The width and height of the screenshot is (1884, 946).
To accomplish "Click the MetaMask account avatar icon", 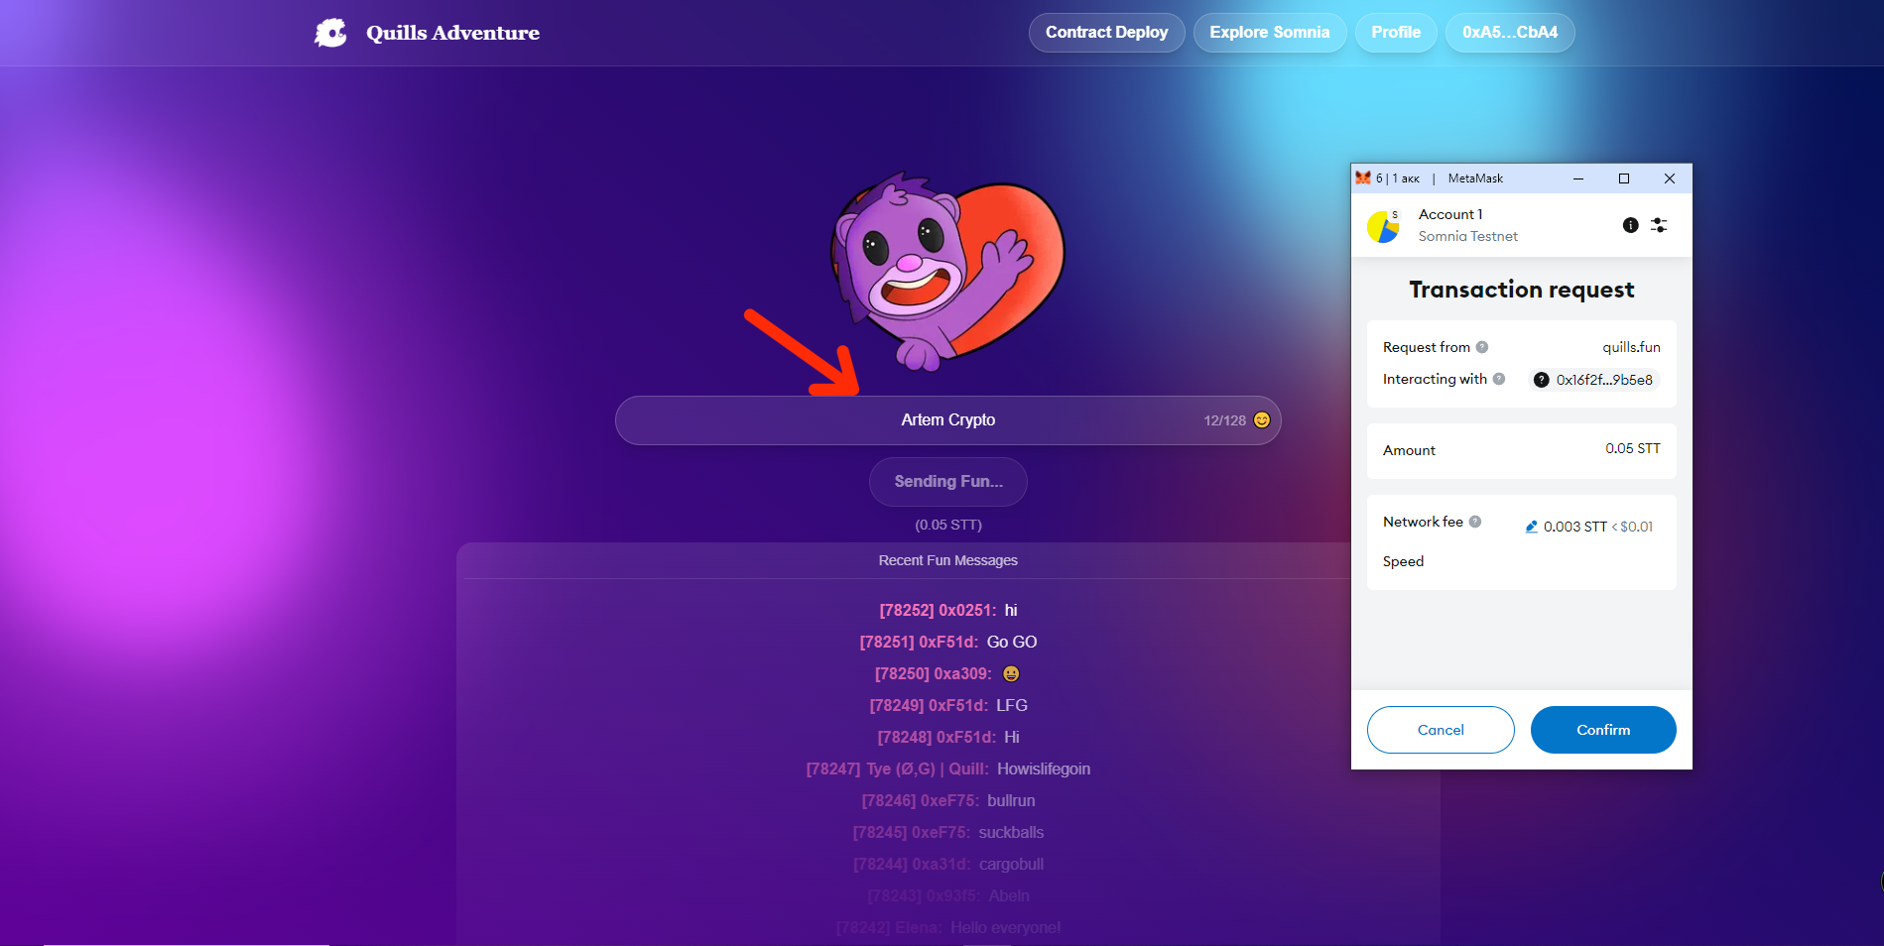I will pyautogui.click(x=1383, y=227).
